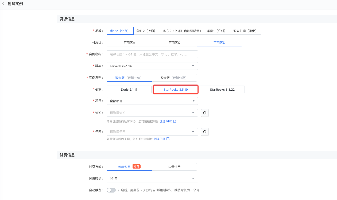Image resolution: width=337 pixels, height=200 pixels.
Task: Select region 华北2（北京）
Action: [120, 31]
